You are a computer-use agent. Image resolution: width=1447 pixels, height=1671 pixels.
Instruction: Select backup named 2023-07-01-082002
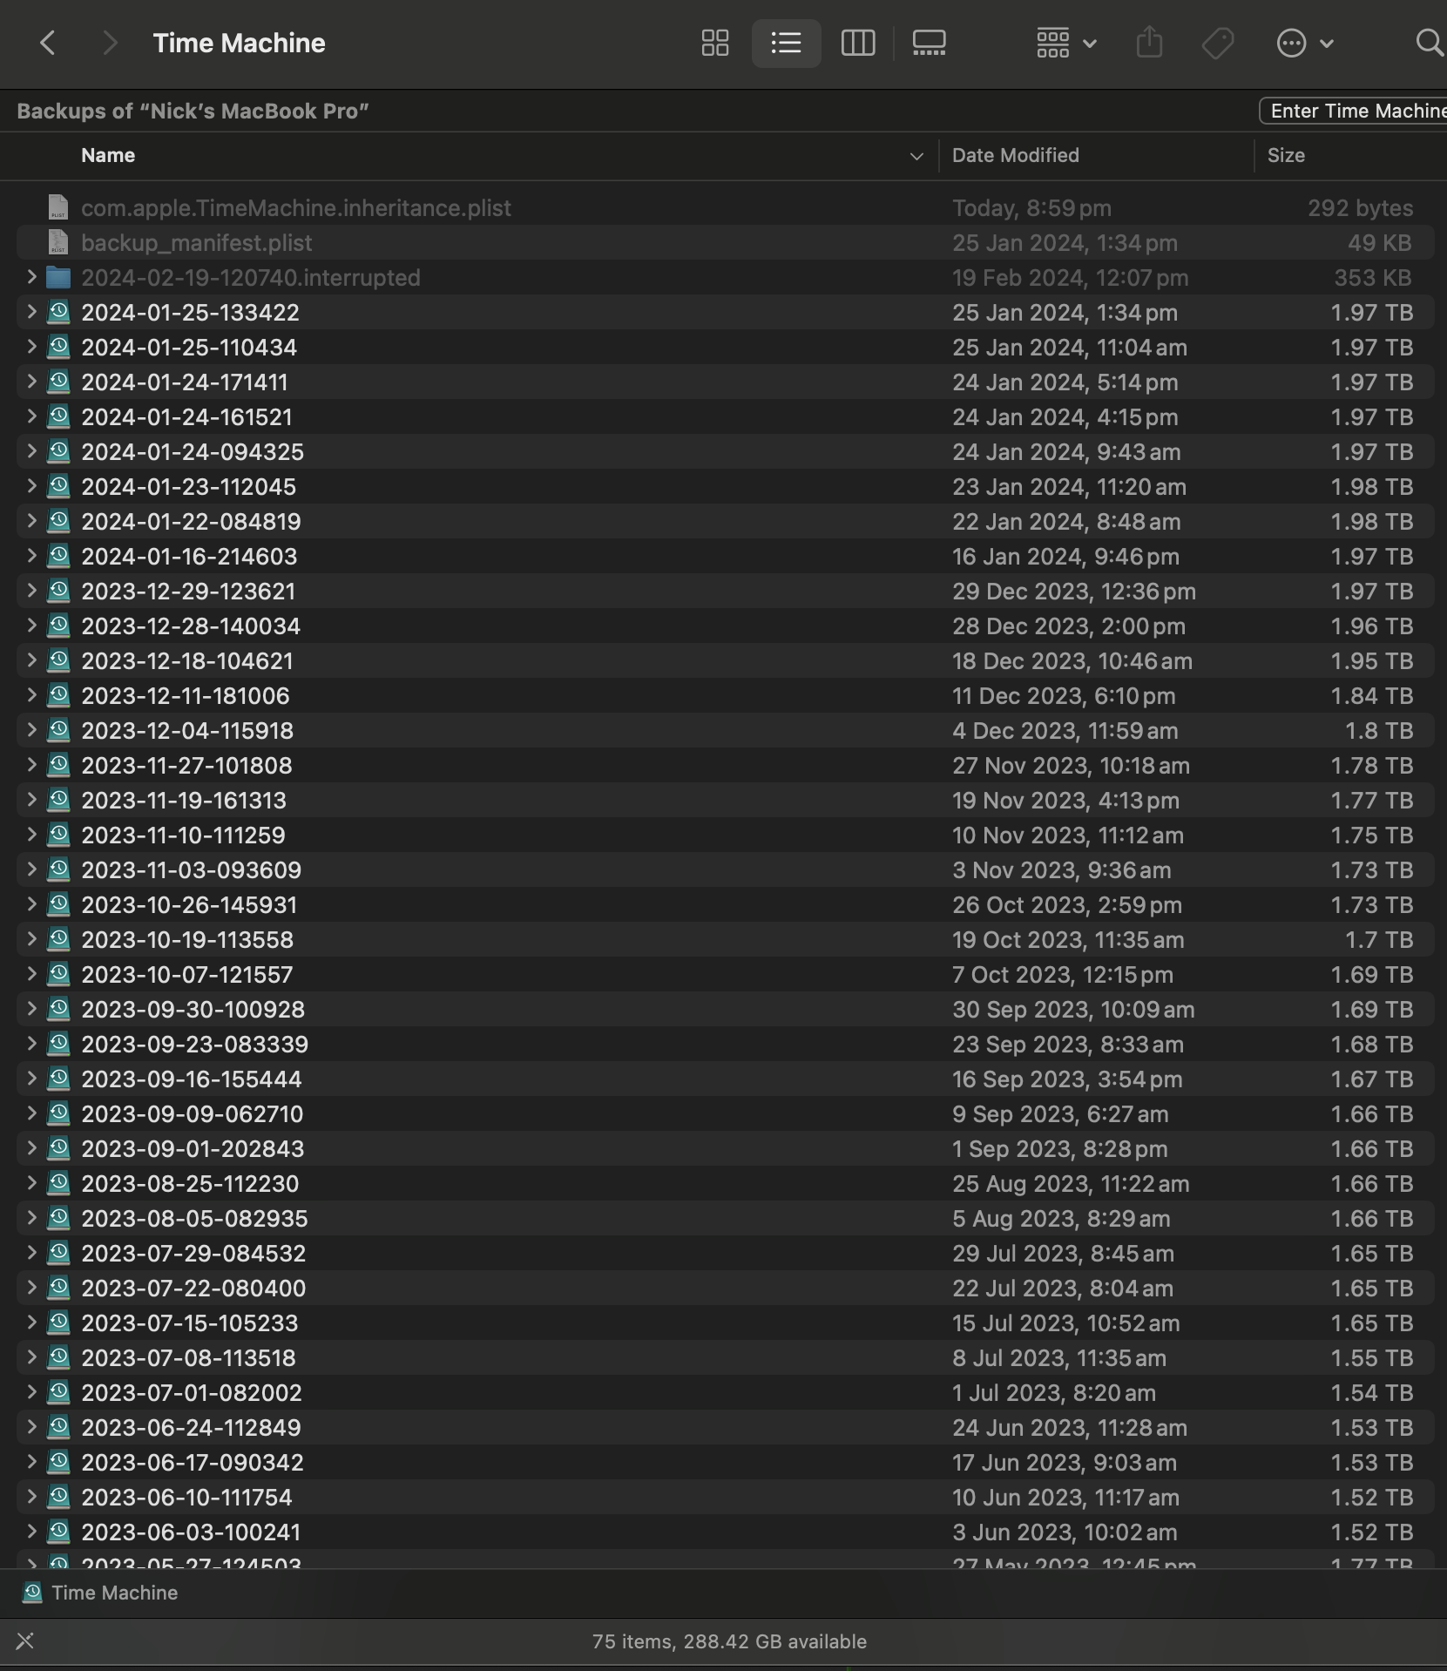(192, 1392)
